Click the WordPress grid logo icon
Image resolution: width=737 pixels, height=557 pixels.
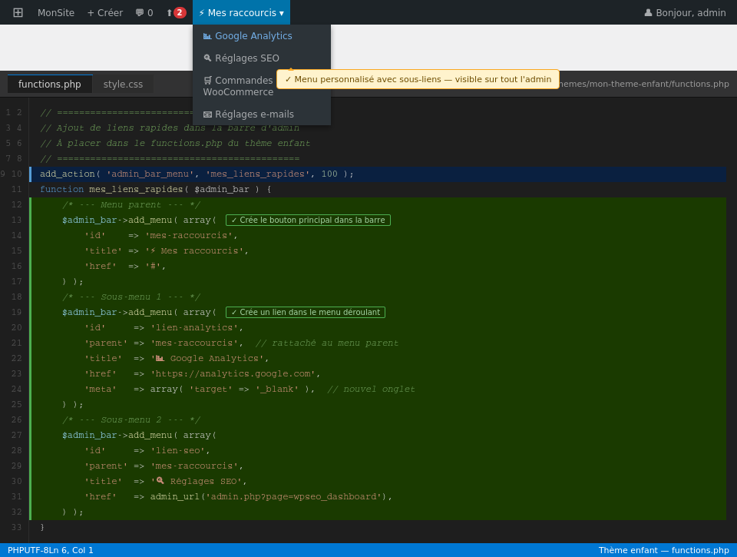click(x=18, y=12)
